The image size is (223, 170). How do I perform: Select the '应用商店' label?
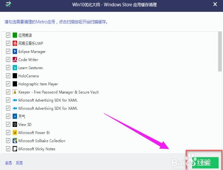pyautogui.click(x=25, y=35)
